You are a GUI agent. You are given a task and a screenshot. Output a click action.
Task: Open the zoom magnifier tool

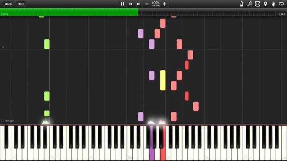click(249, 4)
